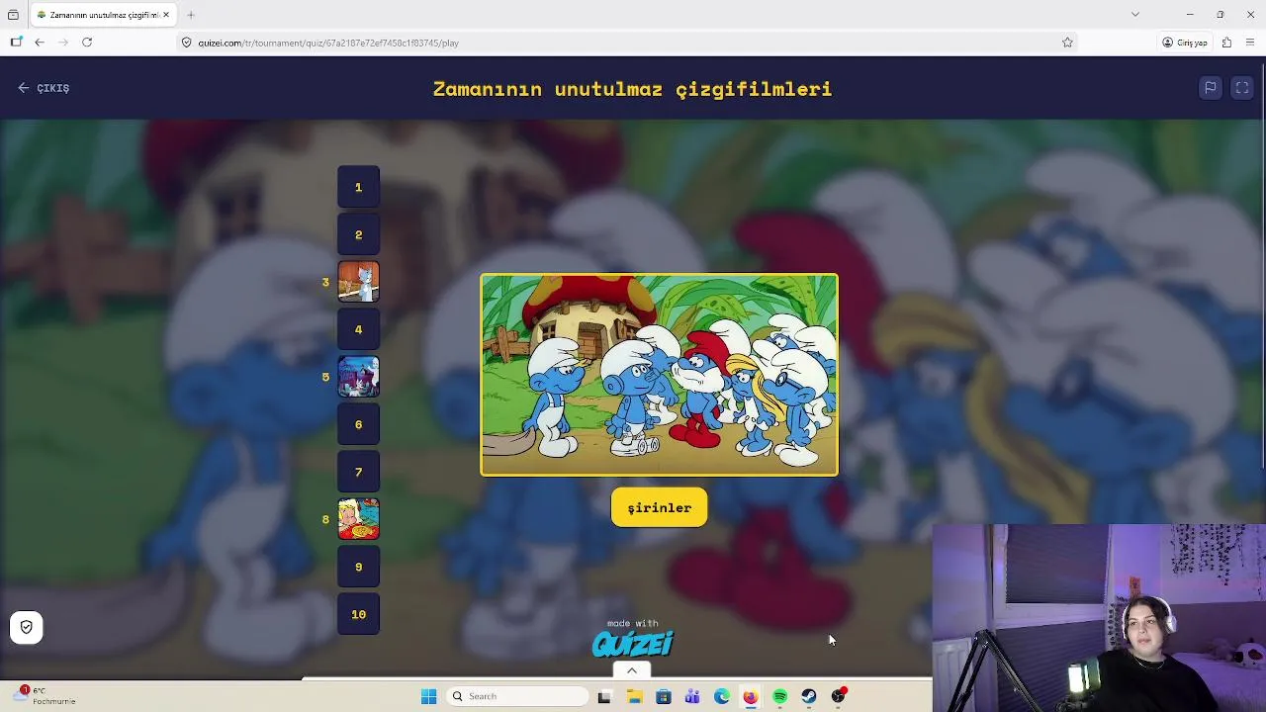Close the current browser tab
The width and height of the screenshot is (1266, 712).
pos(166,15)
